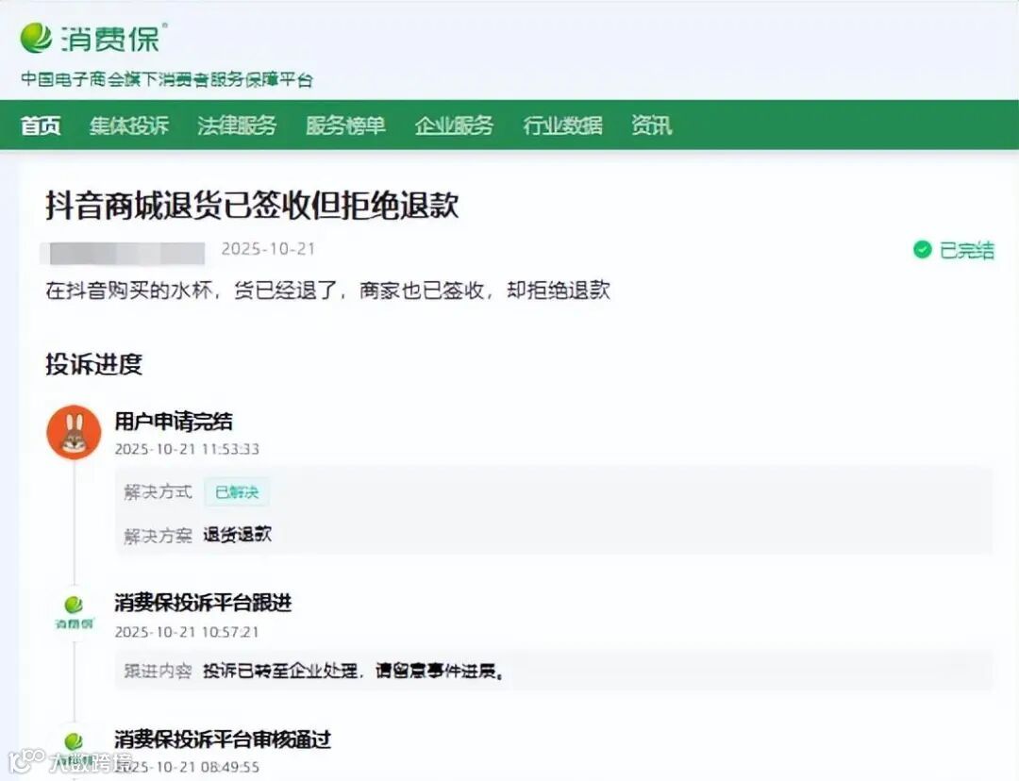Click the timestamp 2025-10-21 10:57:21

[187, 632]
